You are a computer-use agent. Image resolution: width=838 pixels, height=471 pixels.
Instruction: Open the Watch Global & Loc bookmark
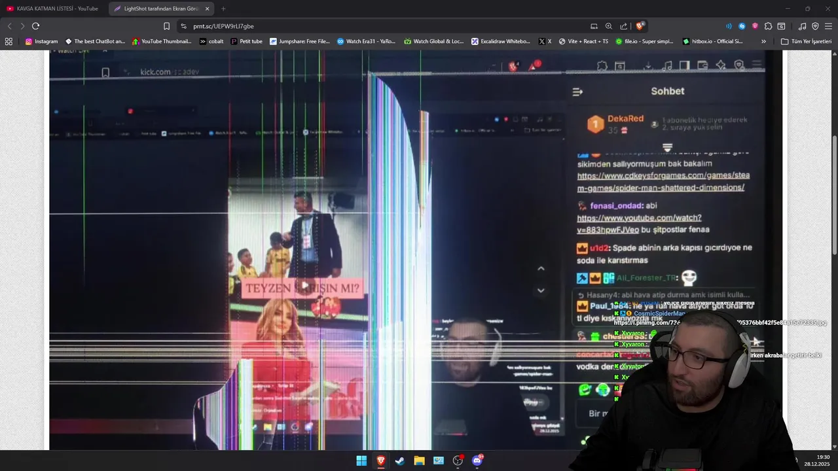(433, 41)
